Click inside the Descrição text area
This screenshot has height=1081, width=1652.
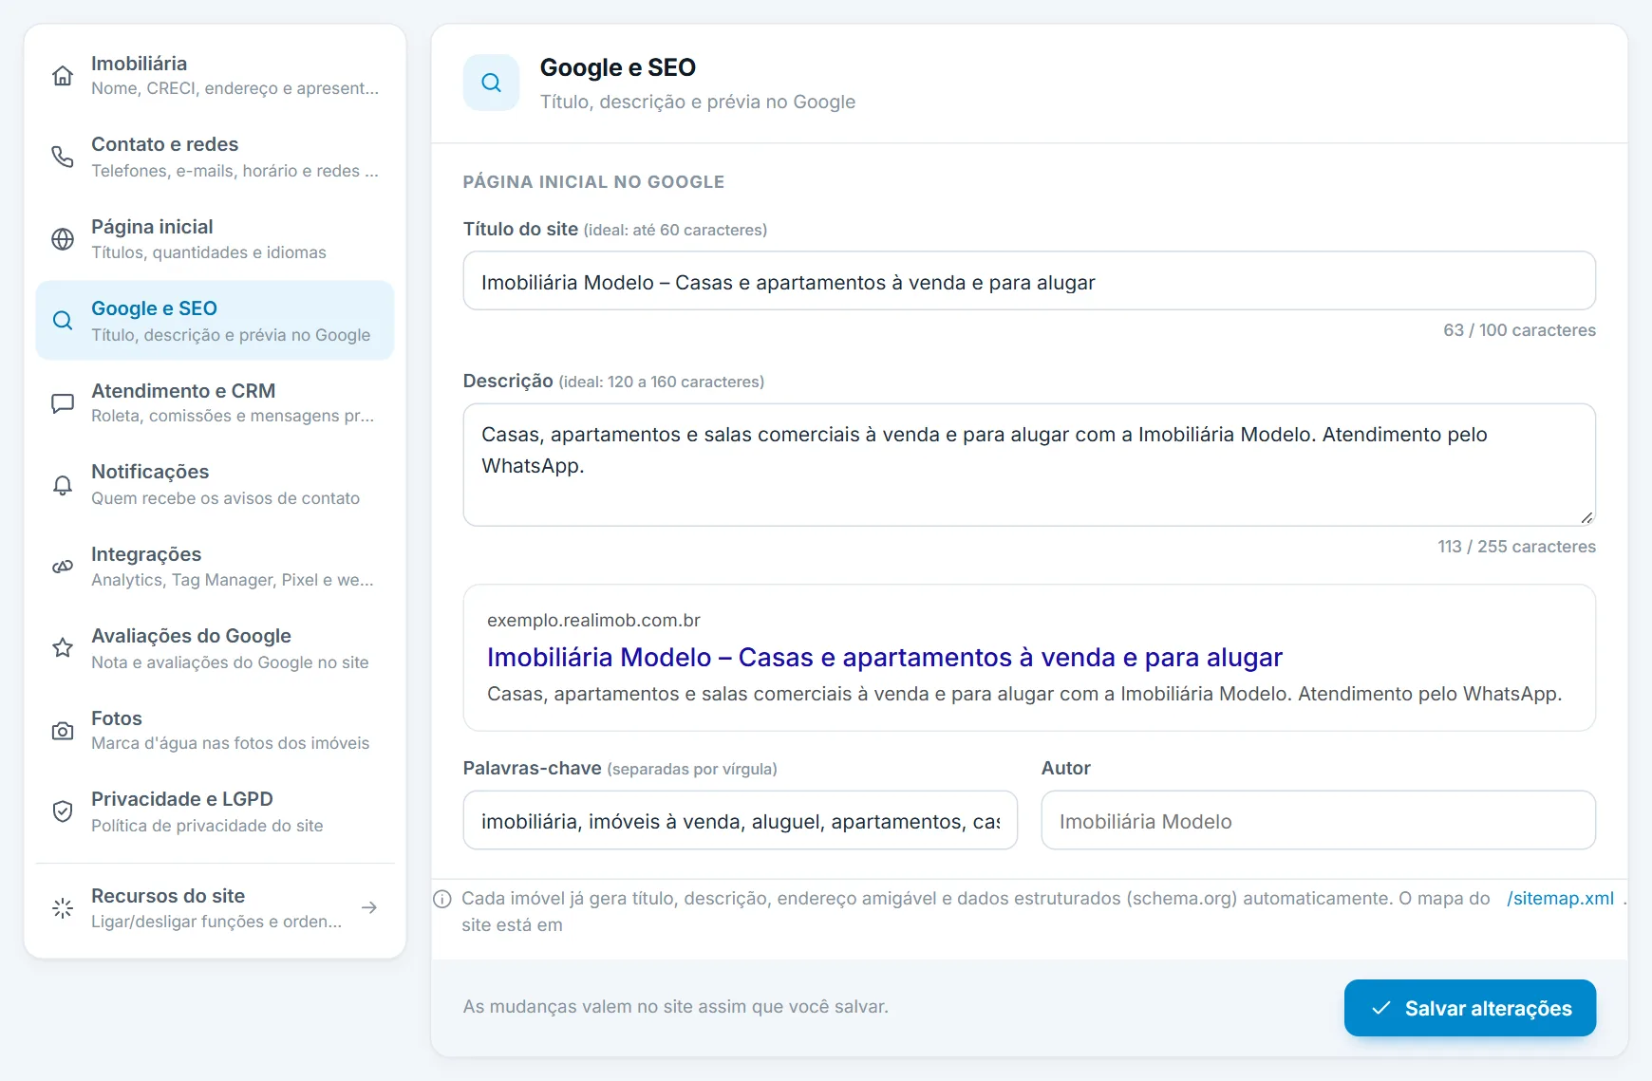pos(1029,465)
